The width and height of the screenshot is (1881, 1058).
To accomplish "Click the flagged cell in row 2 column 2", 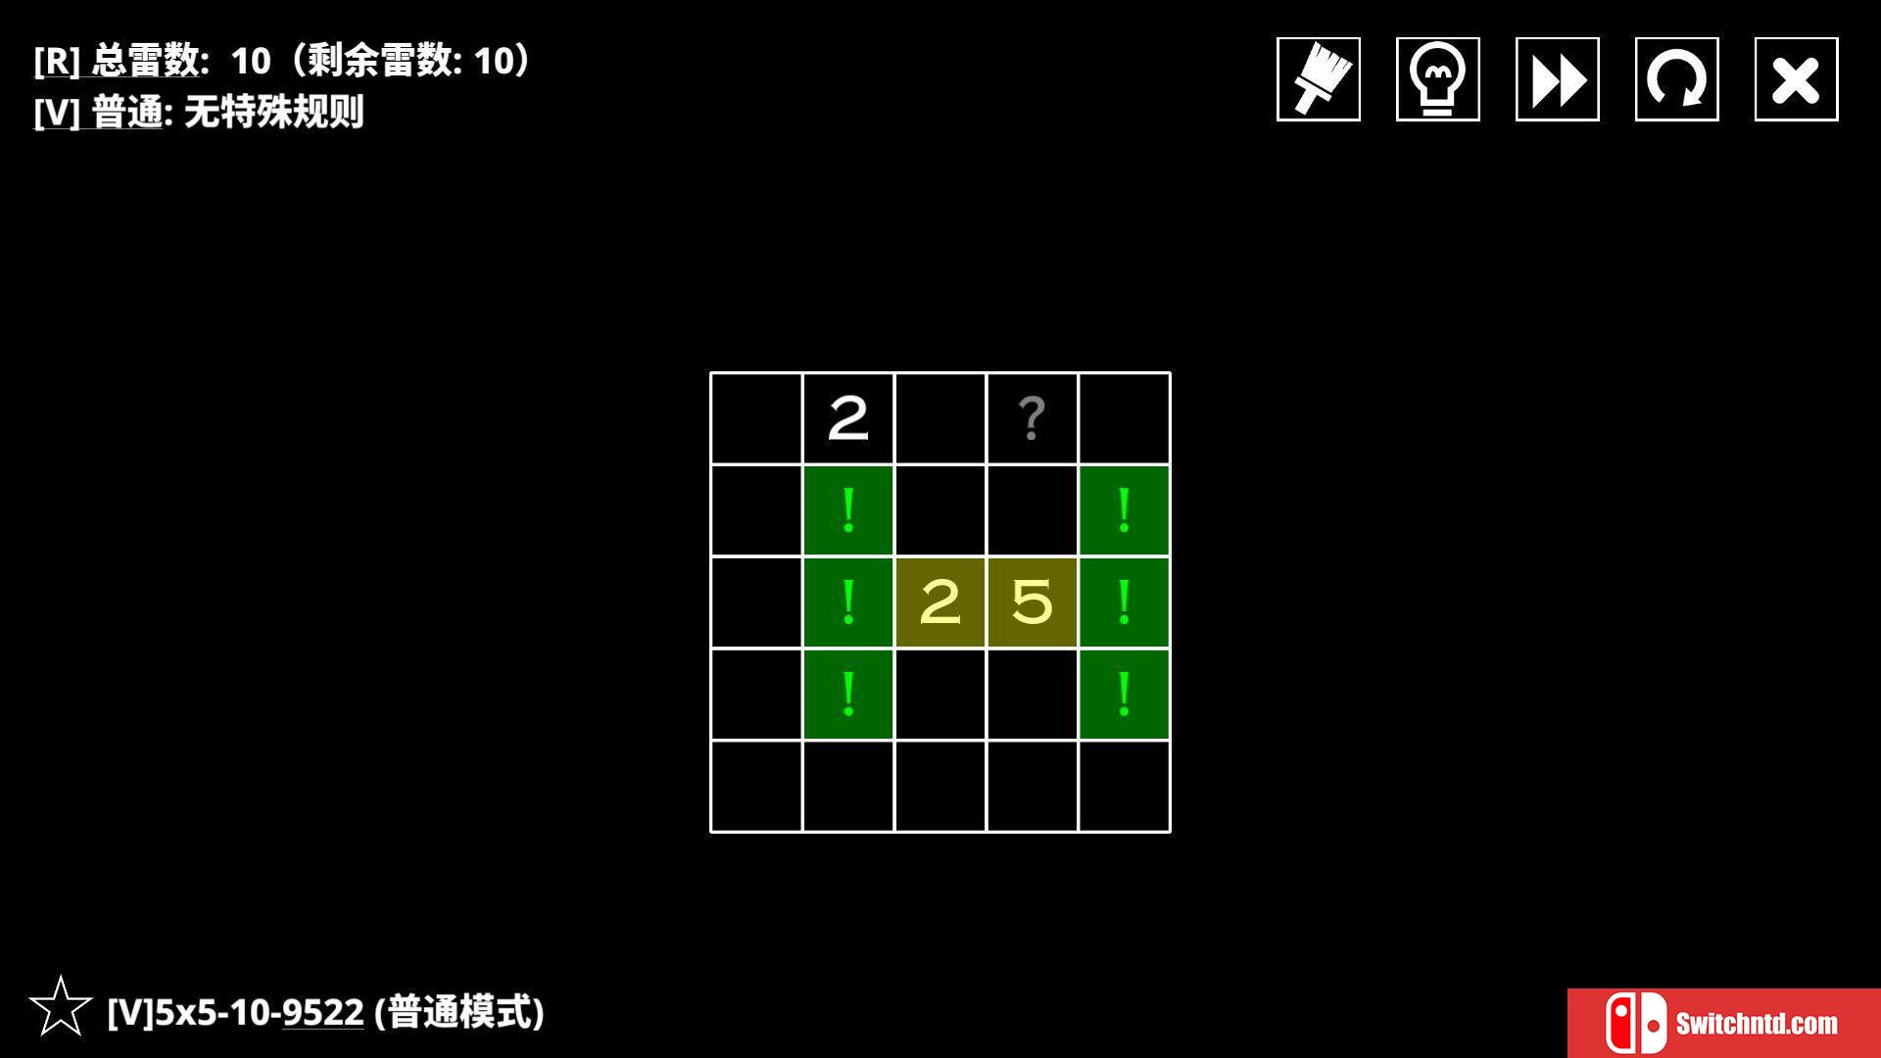I will (850, 509).
